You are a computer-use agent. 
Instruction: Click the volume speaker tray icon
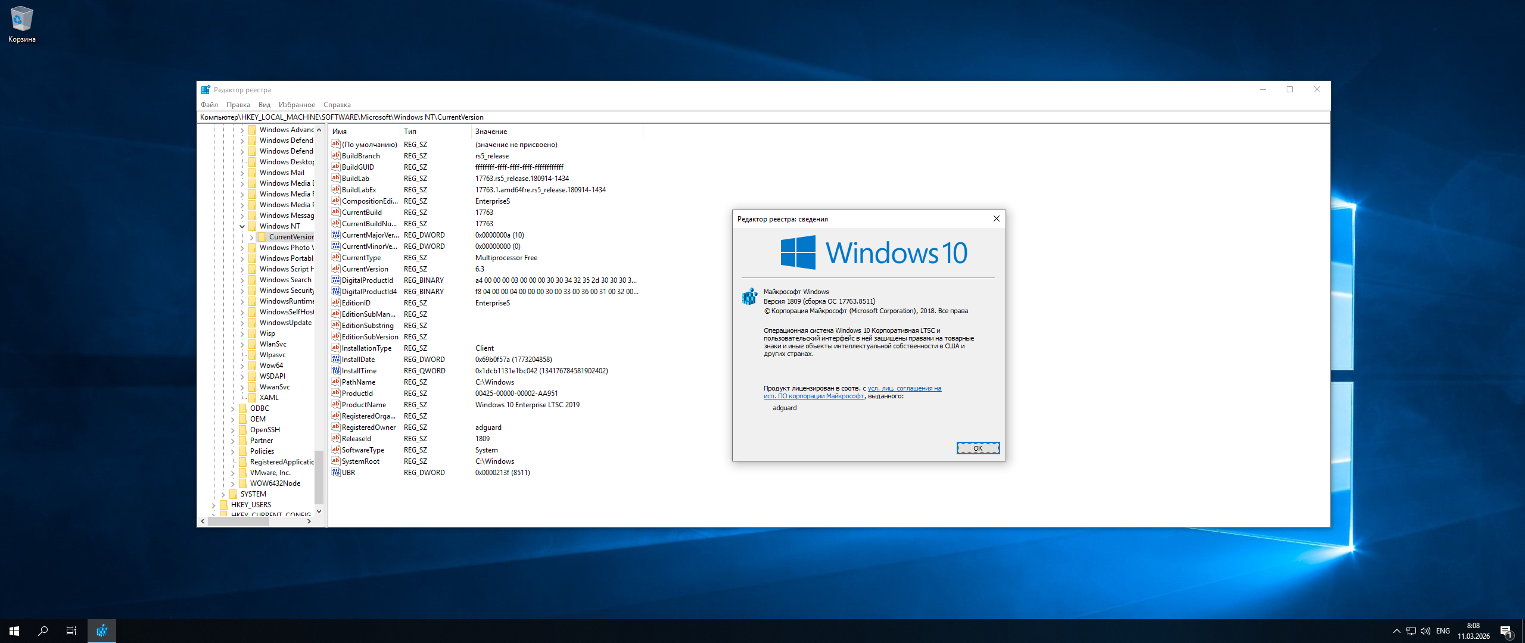[1426, 631]
